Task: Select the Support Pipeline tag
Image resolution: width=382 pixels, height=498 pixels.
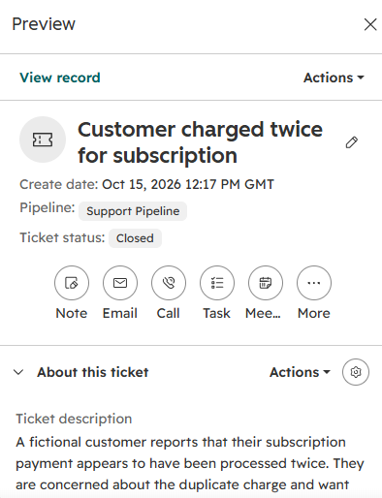Action: pos(133,211)
